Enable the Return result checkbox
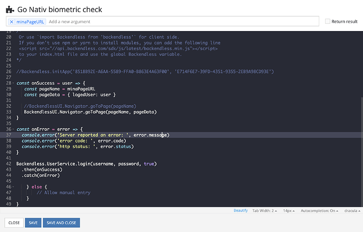363x232 pixels. pos(327,21)
